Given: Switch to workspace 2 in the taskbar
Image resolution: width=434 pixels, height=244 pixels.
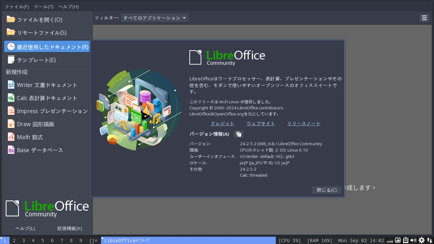Looking at the screenshot, I should 14,241.
